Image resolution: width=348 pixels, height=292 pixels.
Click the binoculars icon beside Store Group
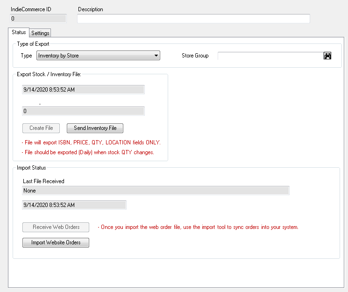point(327,56)
